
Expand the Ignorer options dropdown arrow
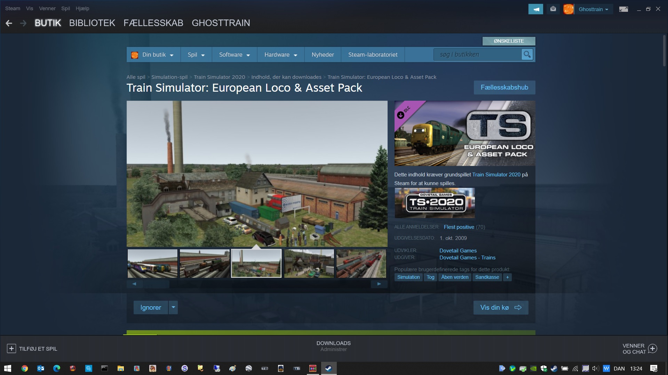point(173,307)
